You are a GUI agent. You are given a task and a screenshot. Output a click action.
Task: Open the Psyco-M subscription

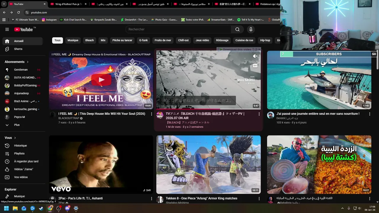[23, 117]
